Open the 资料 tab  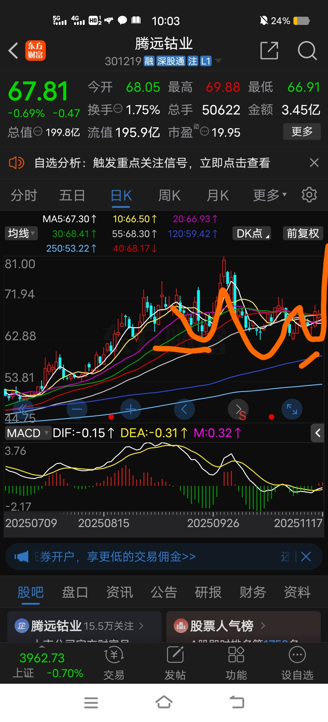(x=297, y=592)
